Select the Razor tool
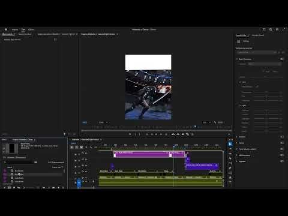288x216 pixels. coord(230,158)
